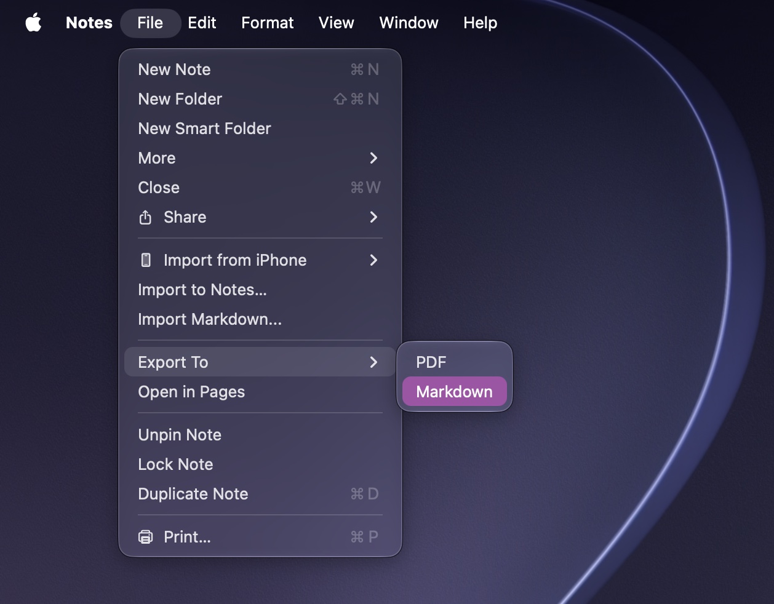Close the File menu via File
The width and height of the screenshot is (774, 604).
pyautogui.click(x=150, y=23)
